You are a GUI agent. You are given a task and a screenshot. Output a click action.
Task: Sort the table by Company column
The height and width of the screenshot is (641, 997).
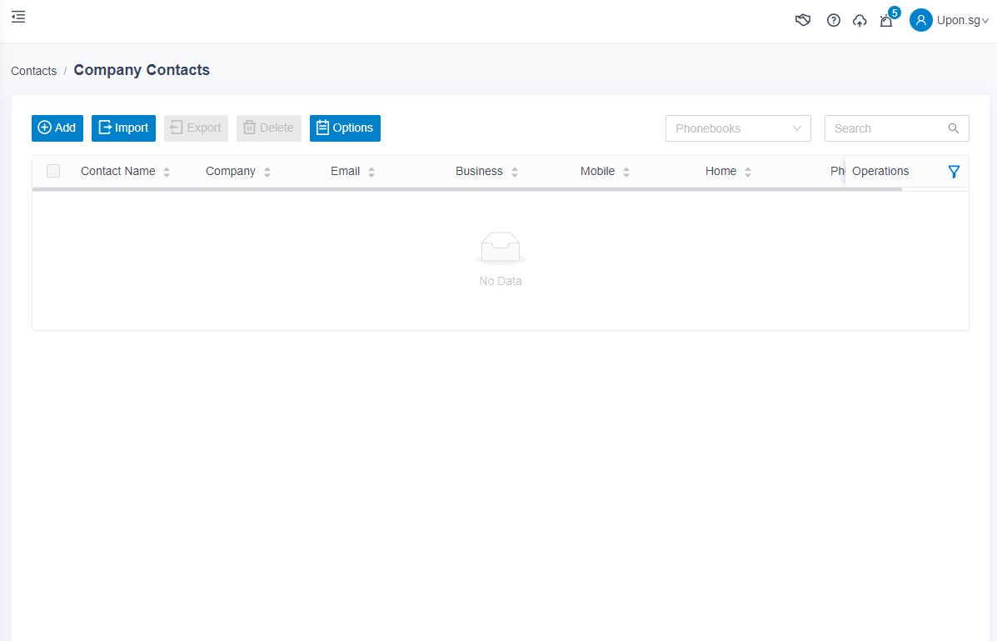(x=267, y=172)
